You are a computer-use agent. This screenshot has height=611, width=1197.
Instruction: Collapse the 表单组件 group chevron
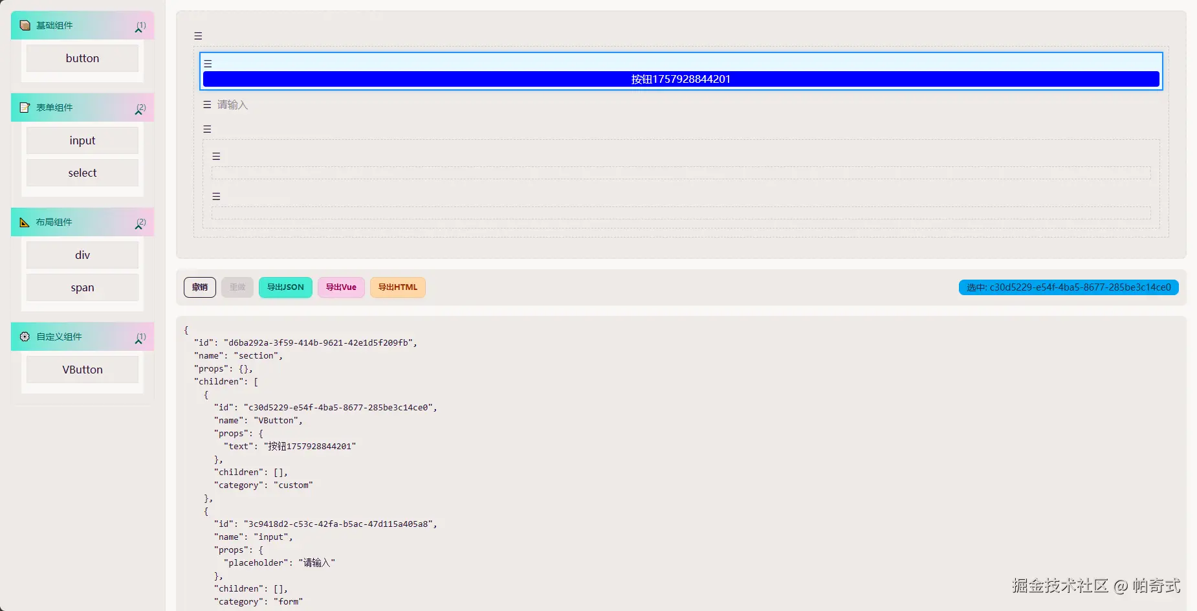tap(138, 111)
